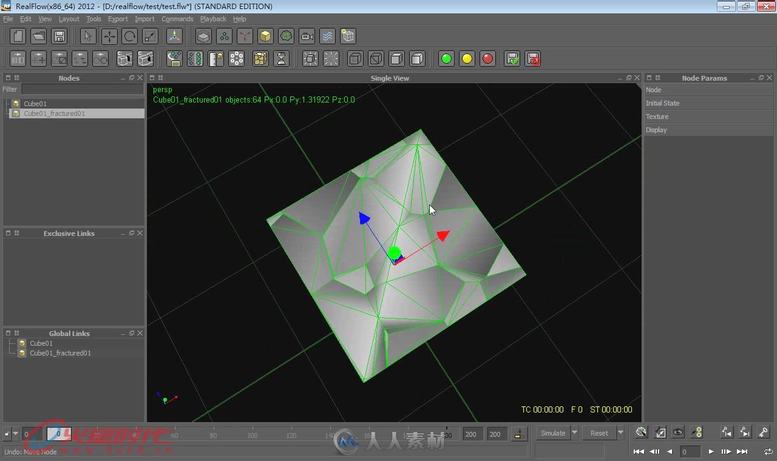Activate the Move tool
Viewport: 777px width, 461px height.
[x=109, y=36]
